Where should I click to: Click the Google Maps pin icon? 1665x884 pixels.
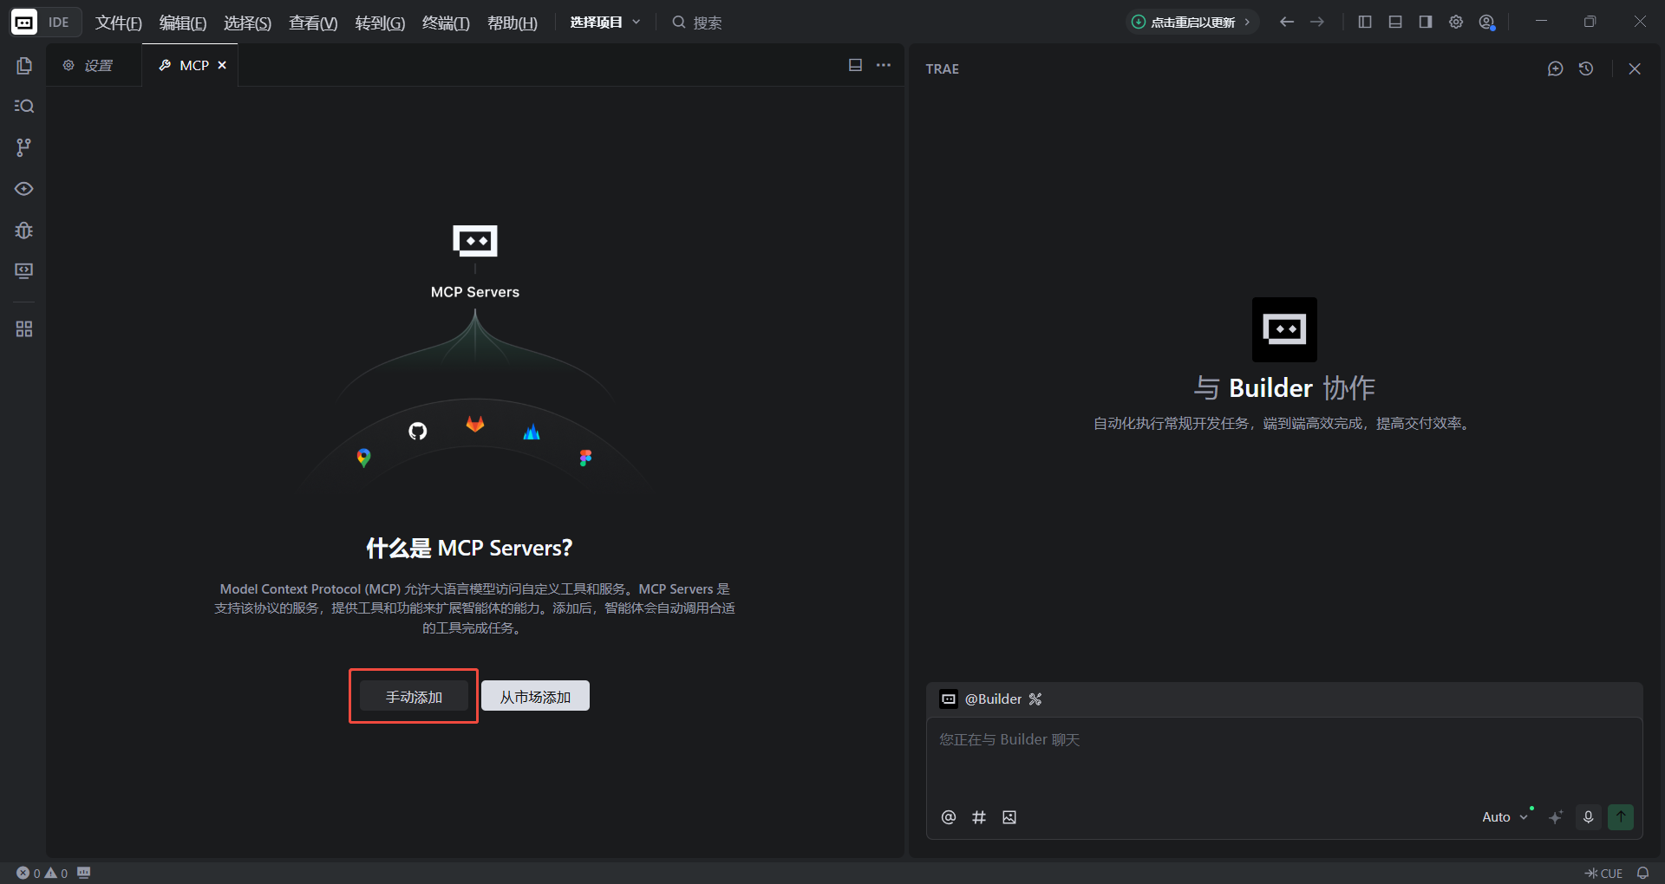click(x=363, y=458)
